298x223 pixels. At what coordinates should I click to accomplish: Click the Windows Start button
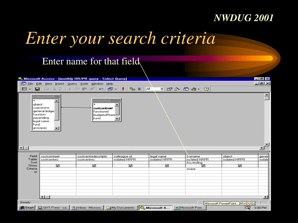click(26, 208)
